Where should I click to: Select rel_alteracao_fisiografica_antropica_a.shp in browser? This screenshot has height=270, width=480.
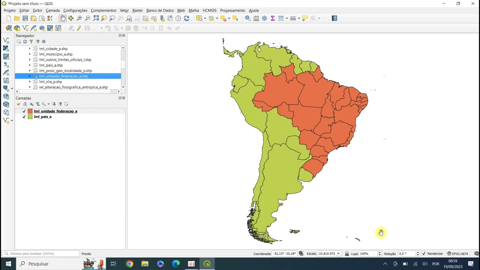73,87
